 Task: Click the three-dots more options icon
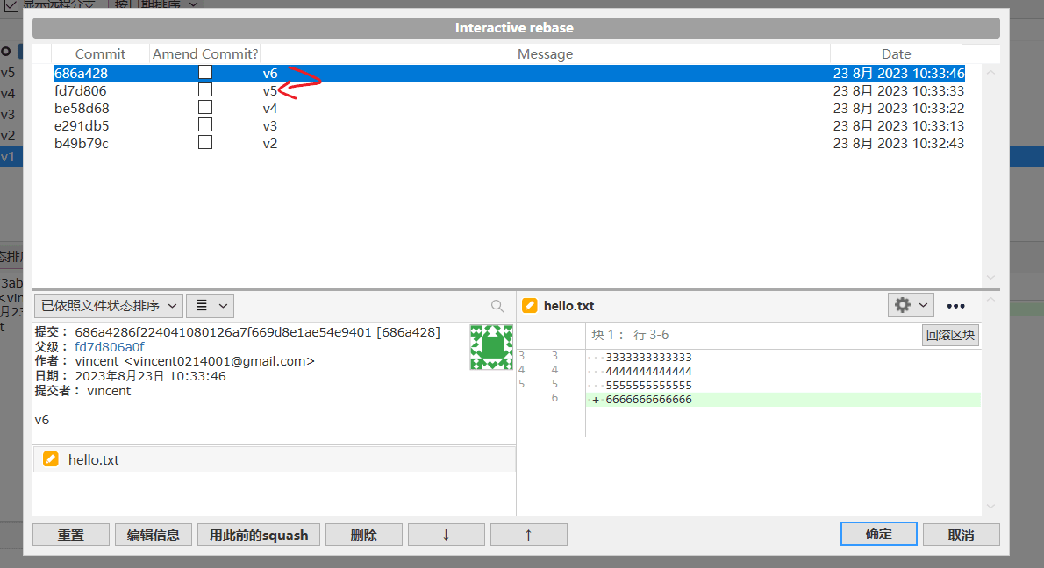pyautogui.click(x=956, y=306)
